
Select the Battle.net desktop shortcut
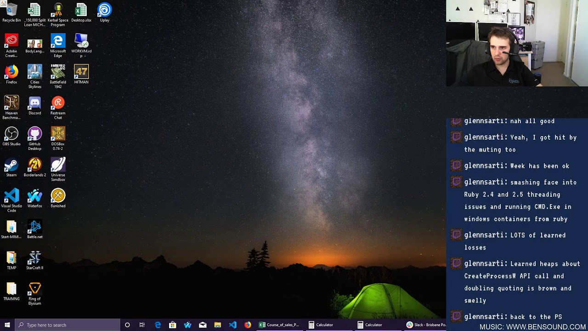35,229
